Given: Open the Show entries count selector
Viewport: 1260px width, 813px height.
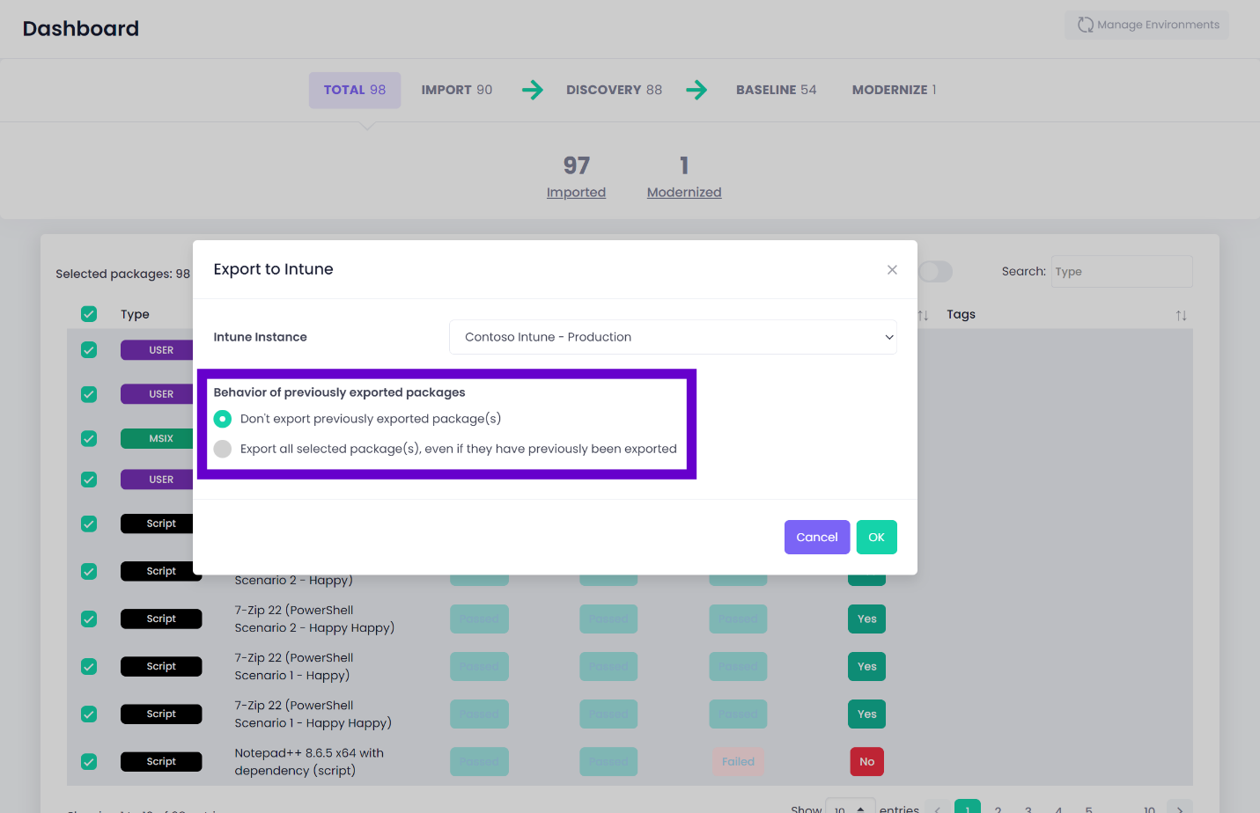Looking at the screenshot, I should coord(850,807).
